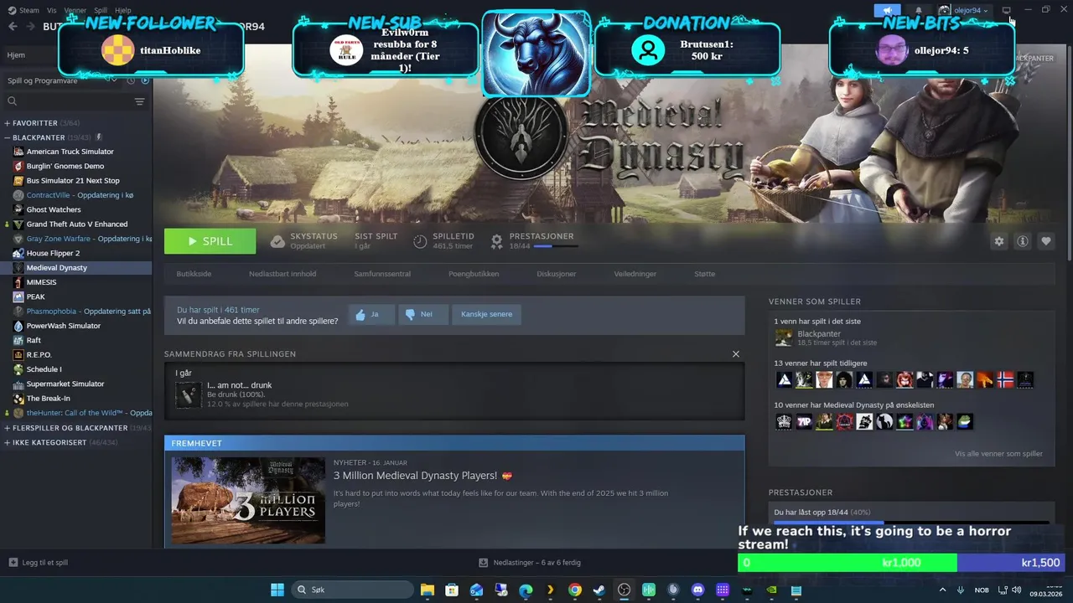Open Discord from the taskbar
Viewport: 1073px width, 603px height.
coord(697,590)
